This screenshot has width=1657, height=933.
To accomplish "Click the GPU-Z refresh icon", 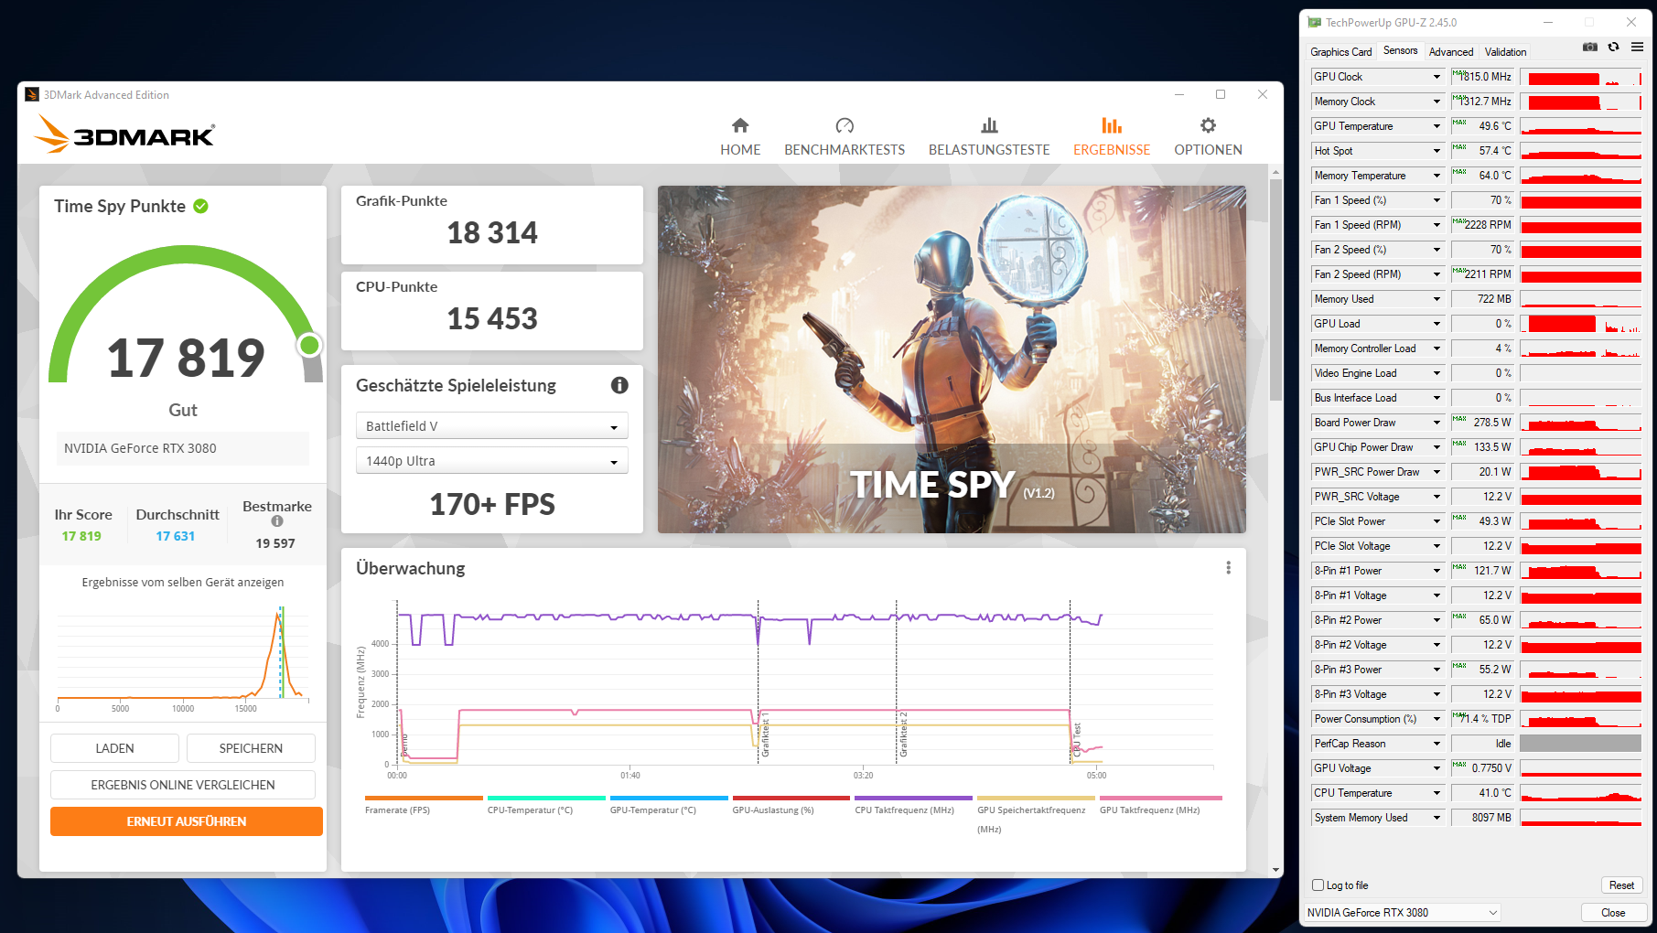I will tap(1613, 47).
